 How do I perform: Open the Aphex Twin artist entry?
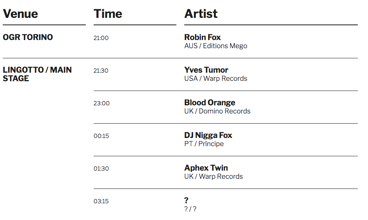(206, 168)
